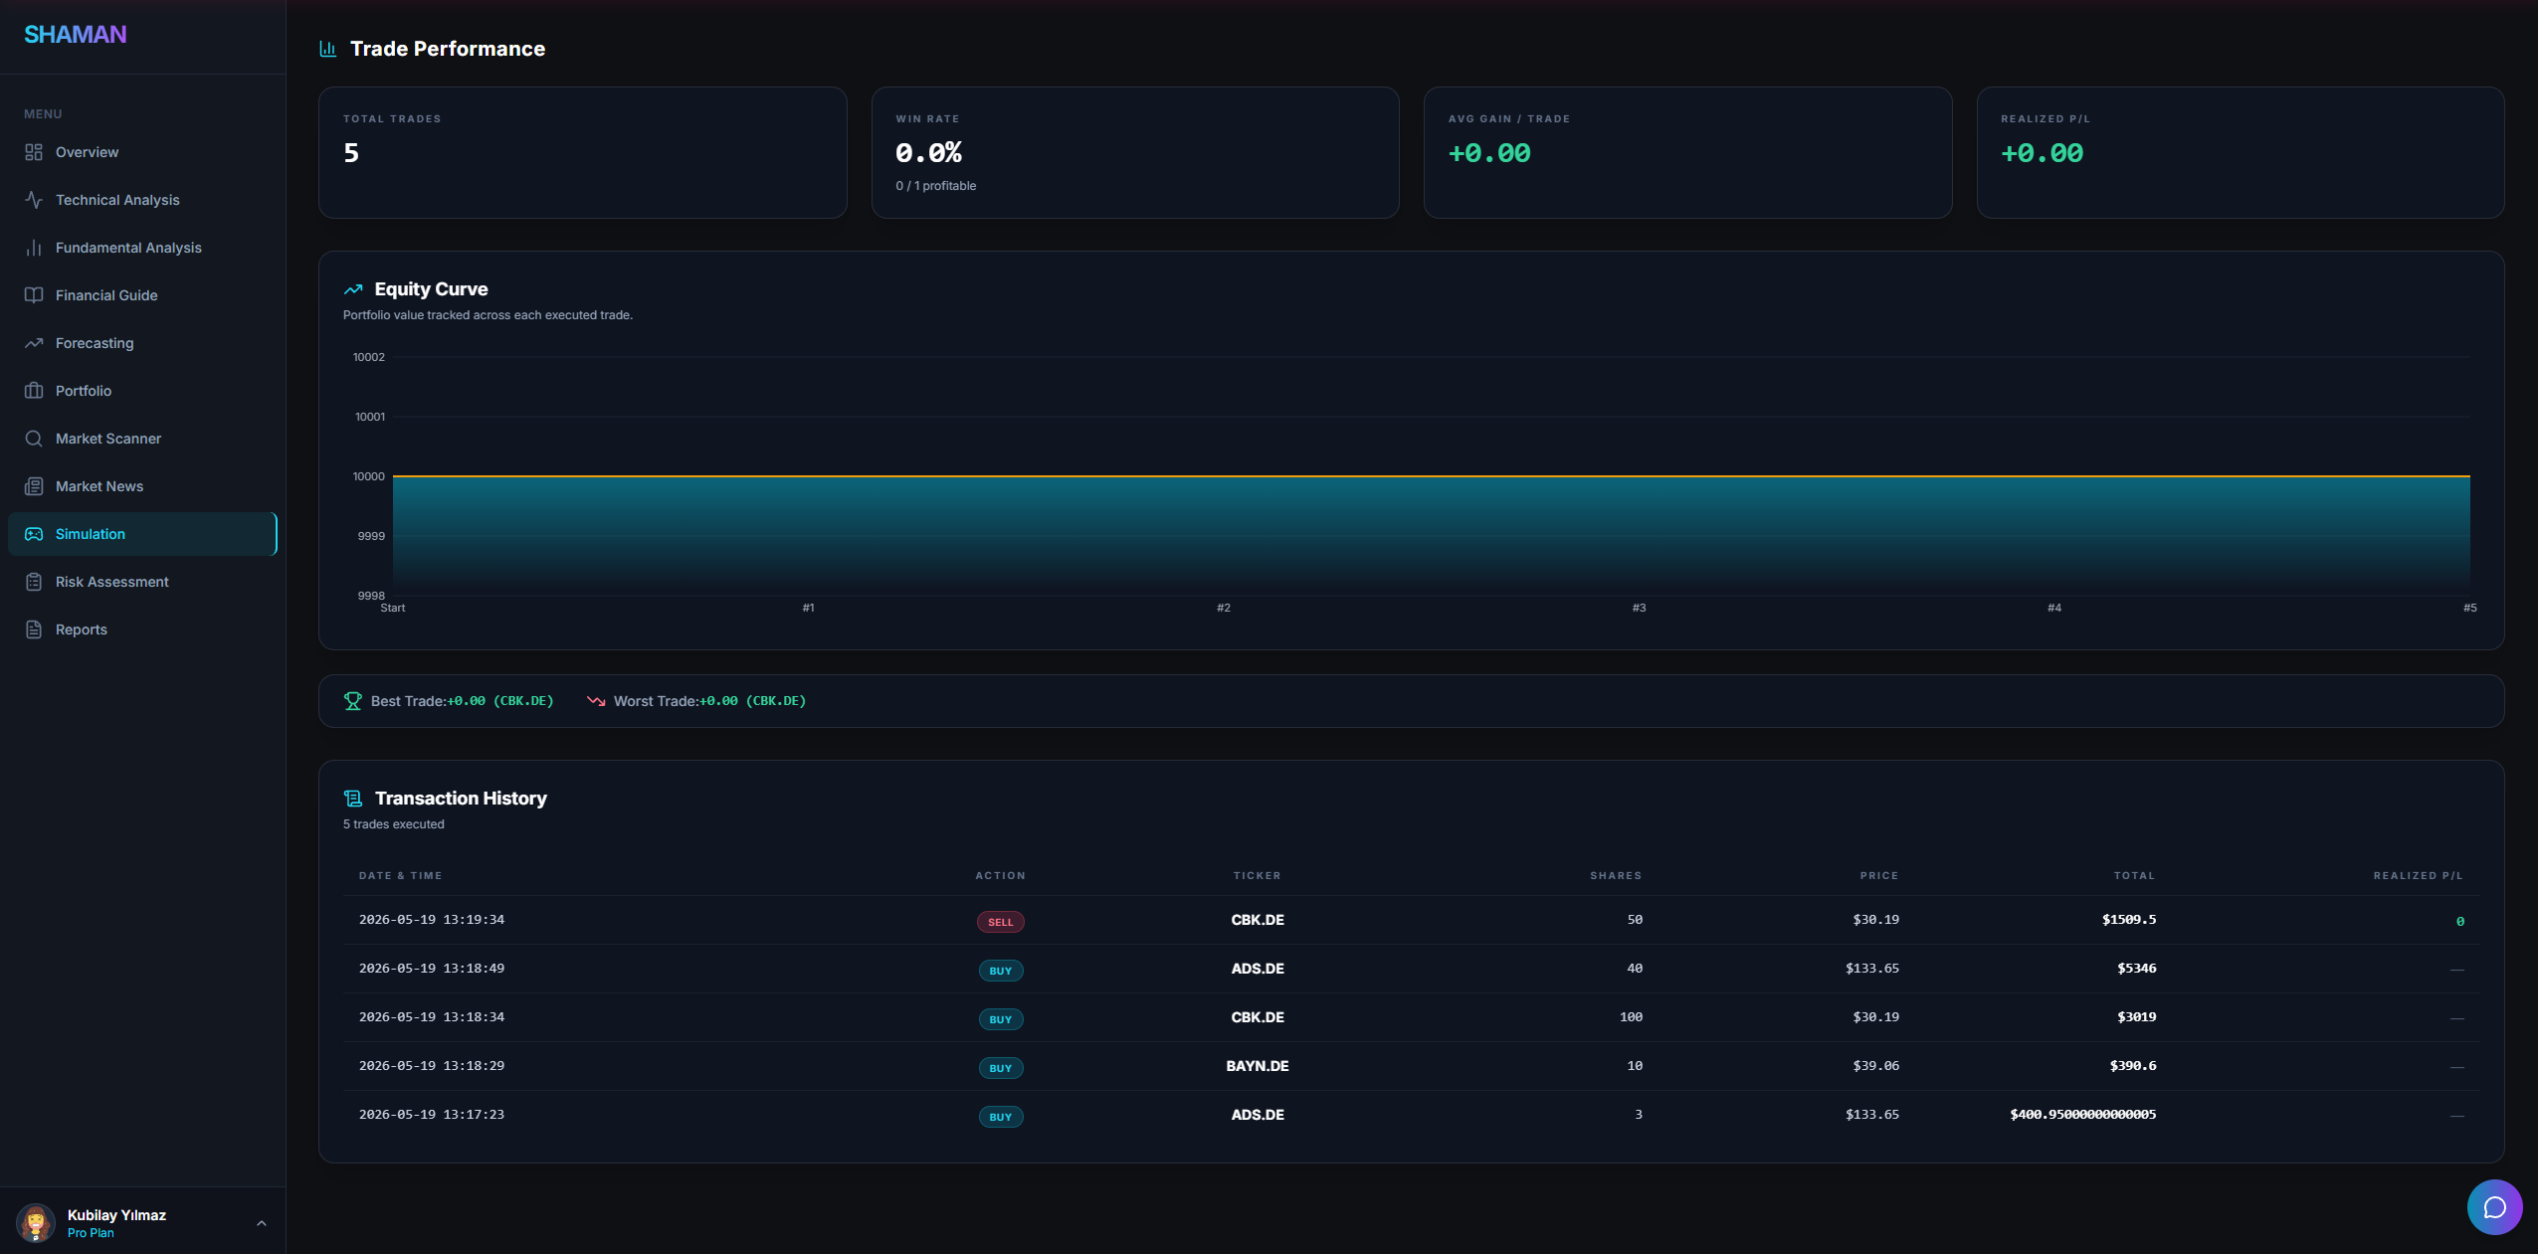Viewport: 2538px width, 1254px height.
Task: Click the BAYN.DE ticker cell
Action: 1258,1066
